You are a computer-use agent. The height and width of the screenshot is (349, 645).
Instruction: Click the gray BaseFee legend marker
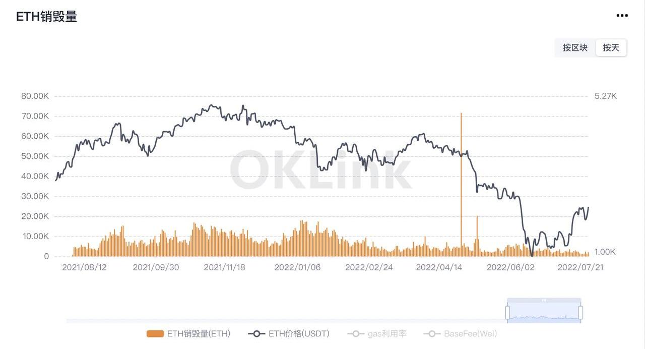(x=431, y=333)
